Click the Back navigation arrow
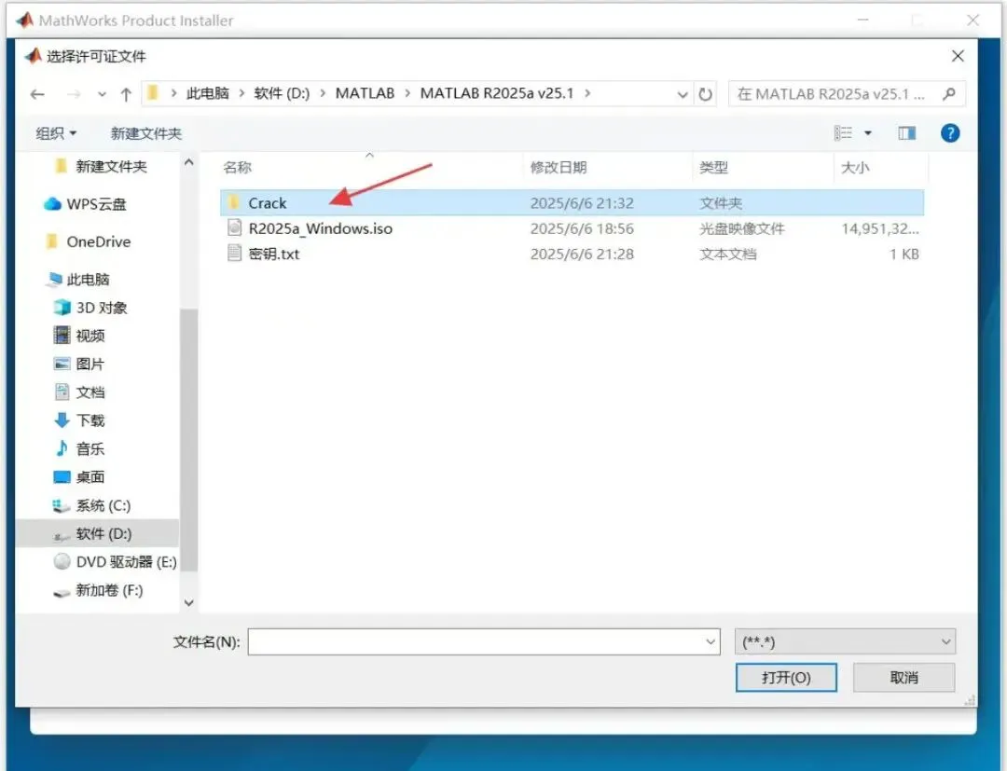The height and width of the screenshot is (771, 1007). coord(37,94)
